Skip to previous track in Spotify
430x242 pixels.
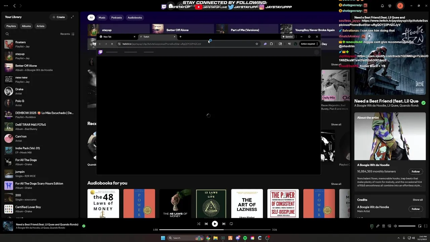[206, 224]
